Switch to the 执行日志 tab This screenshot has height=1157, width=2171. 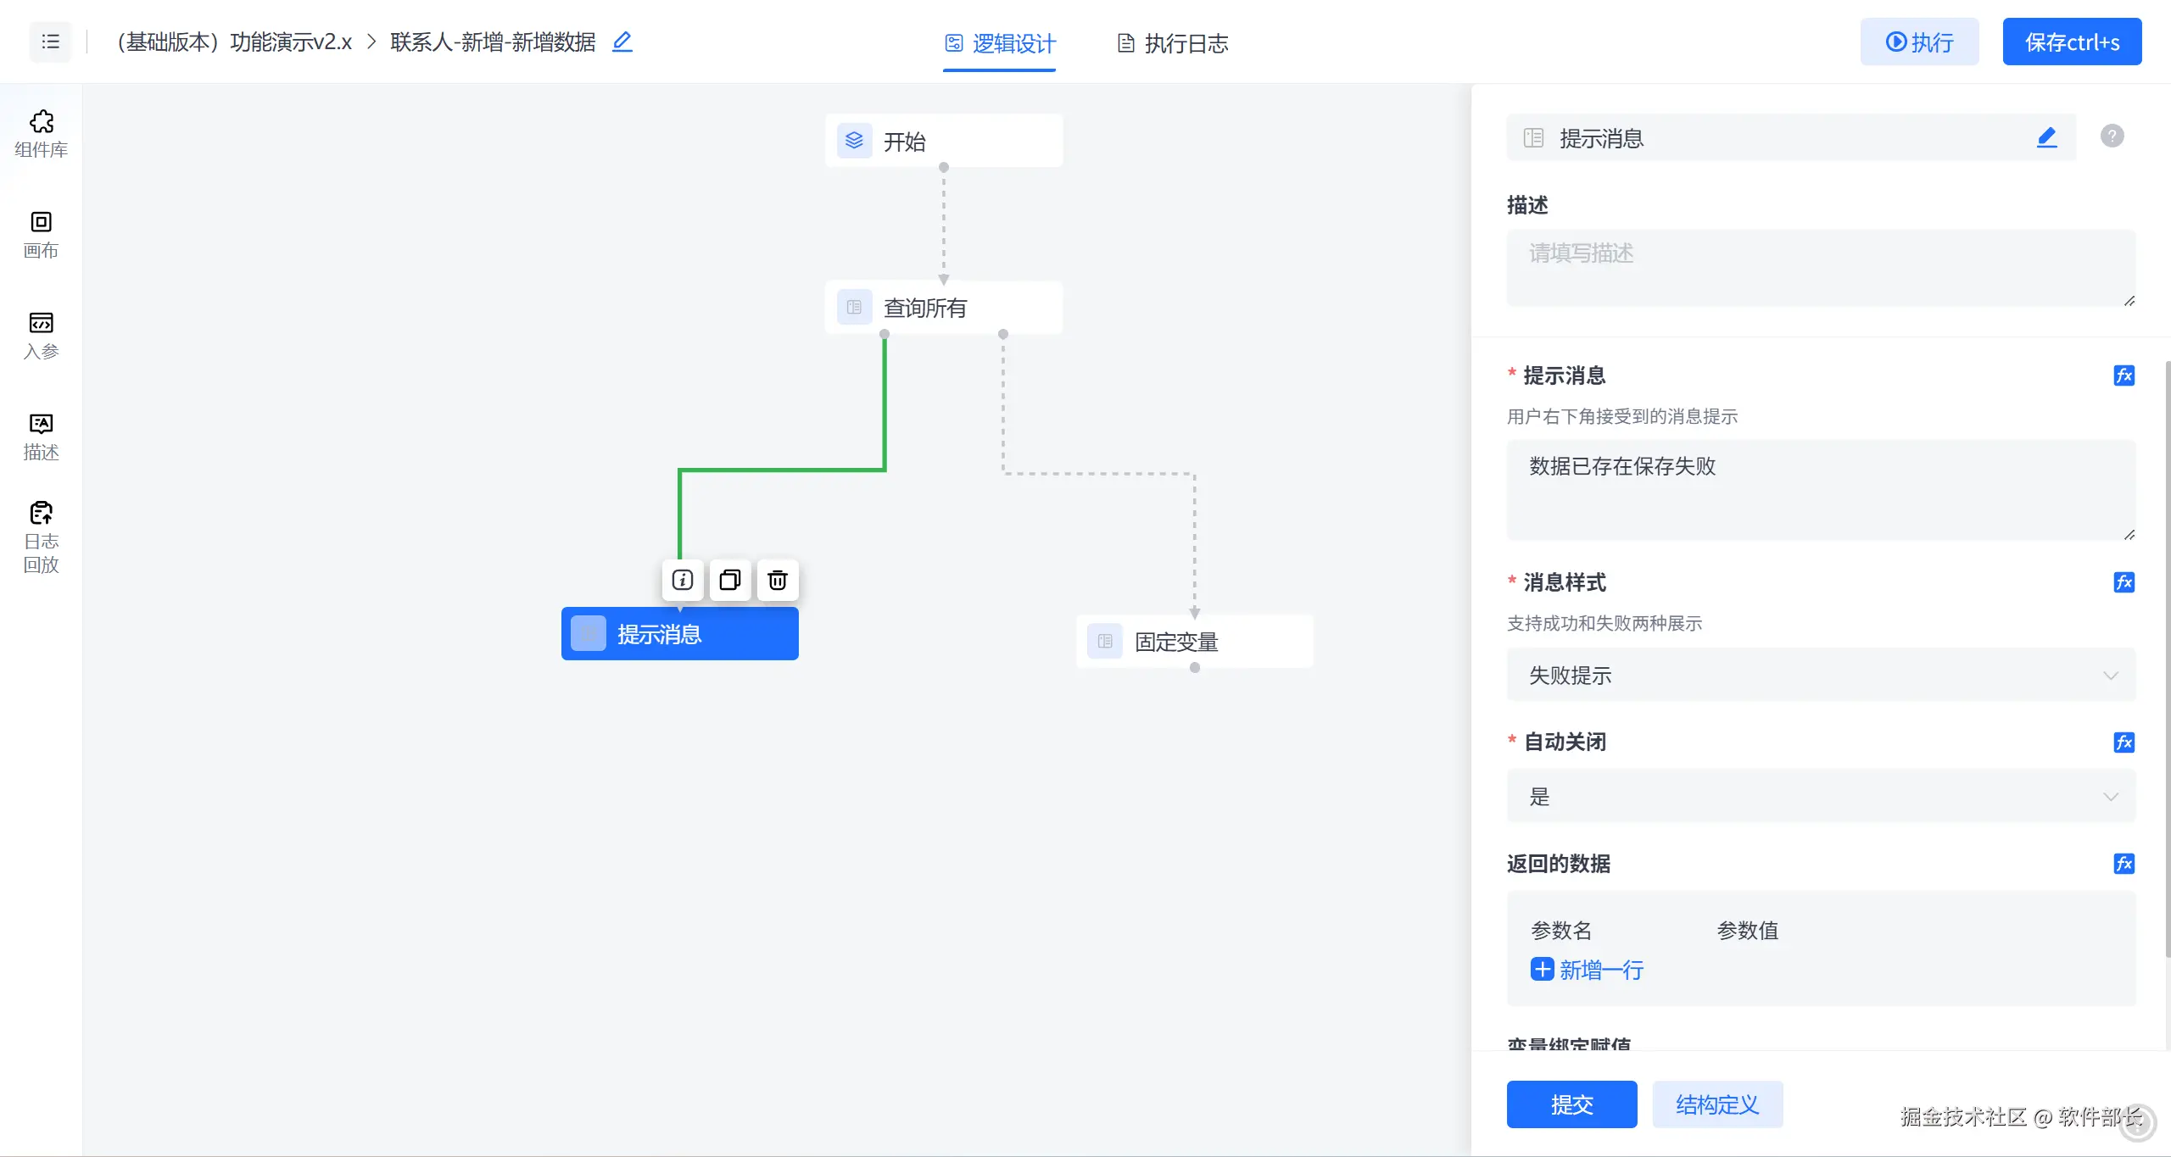tap(1173, 43)
